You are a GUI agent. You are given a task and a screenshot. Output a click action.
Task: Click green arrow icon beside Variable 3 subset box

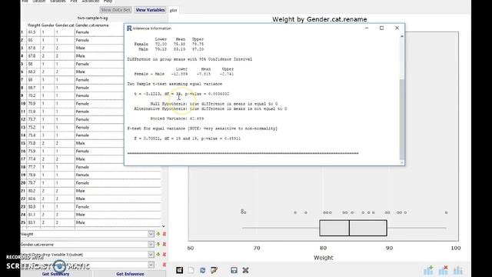click(158, 255)
